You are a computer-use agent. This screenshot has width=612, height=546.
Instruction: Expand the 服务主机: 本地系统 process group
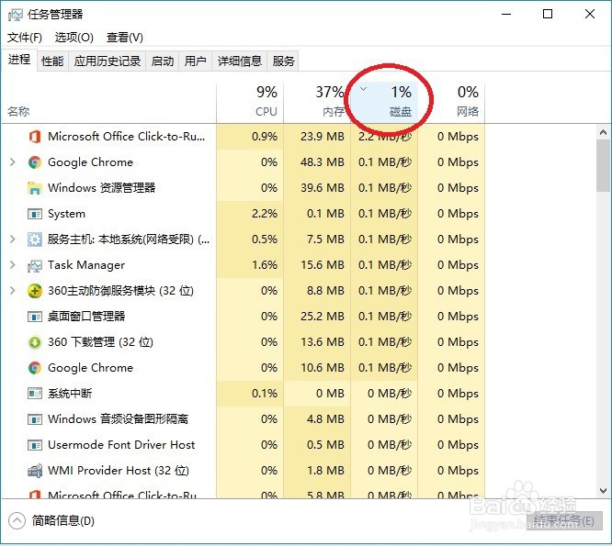[13, 240]
